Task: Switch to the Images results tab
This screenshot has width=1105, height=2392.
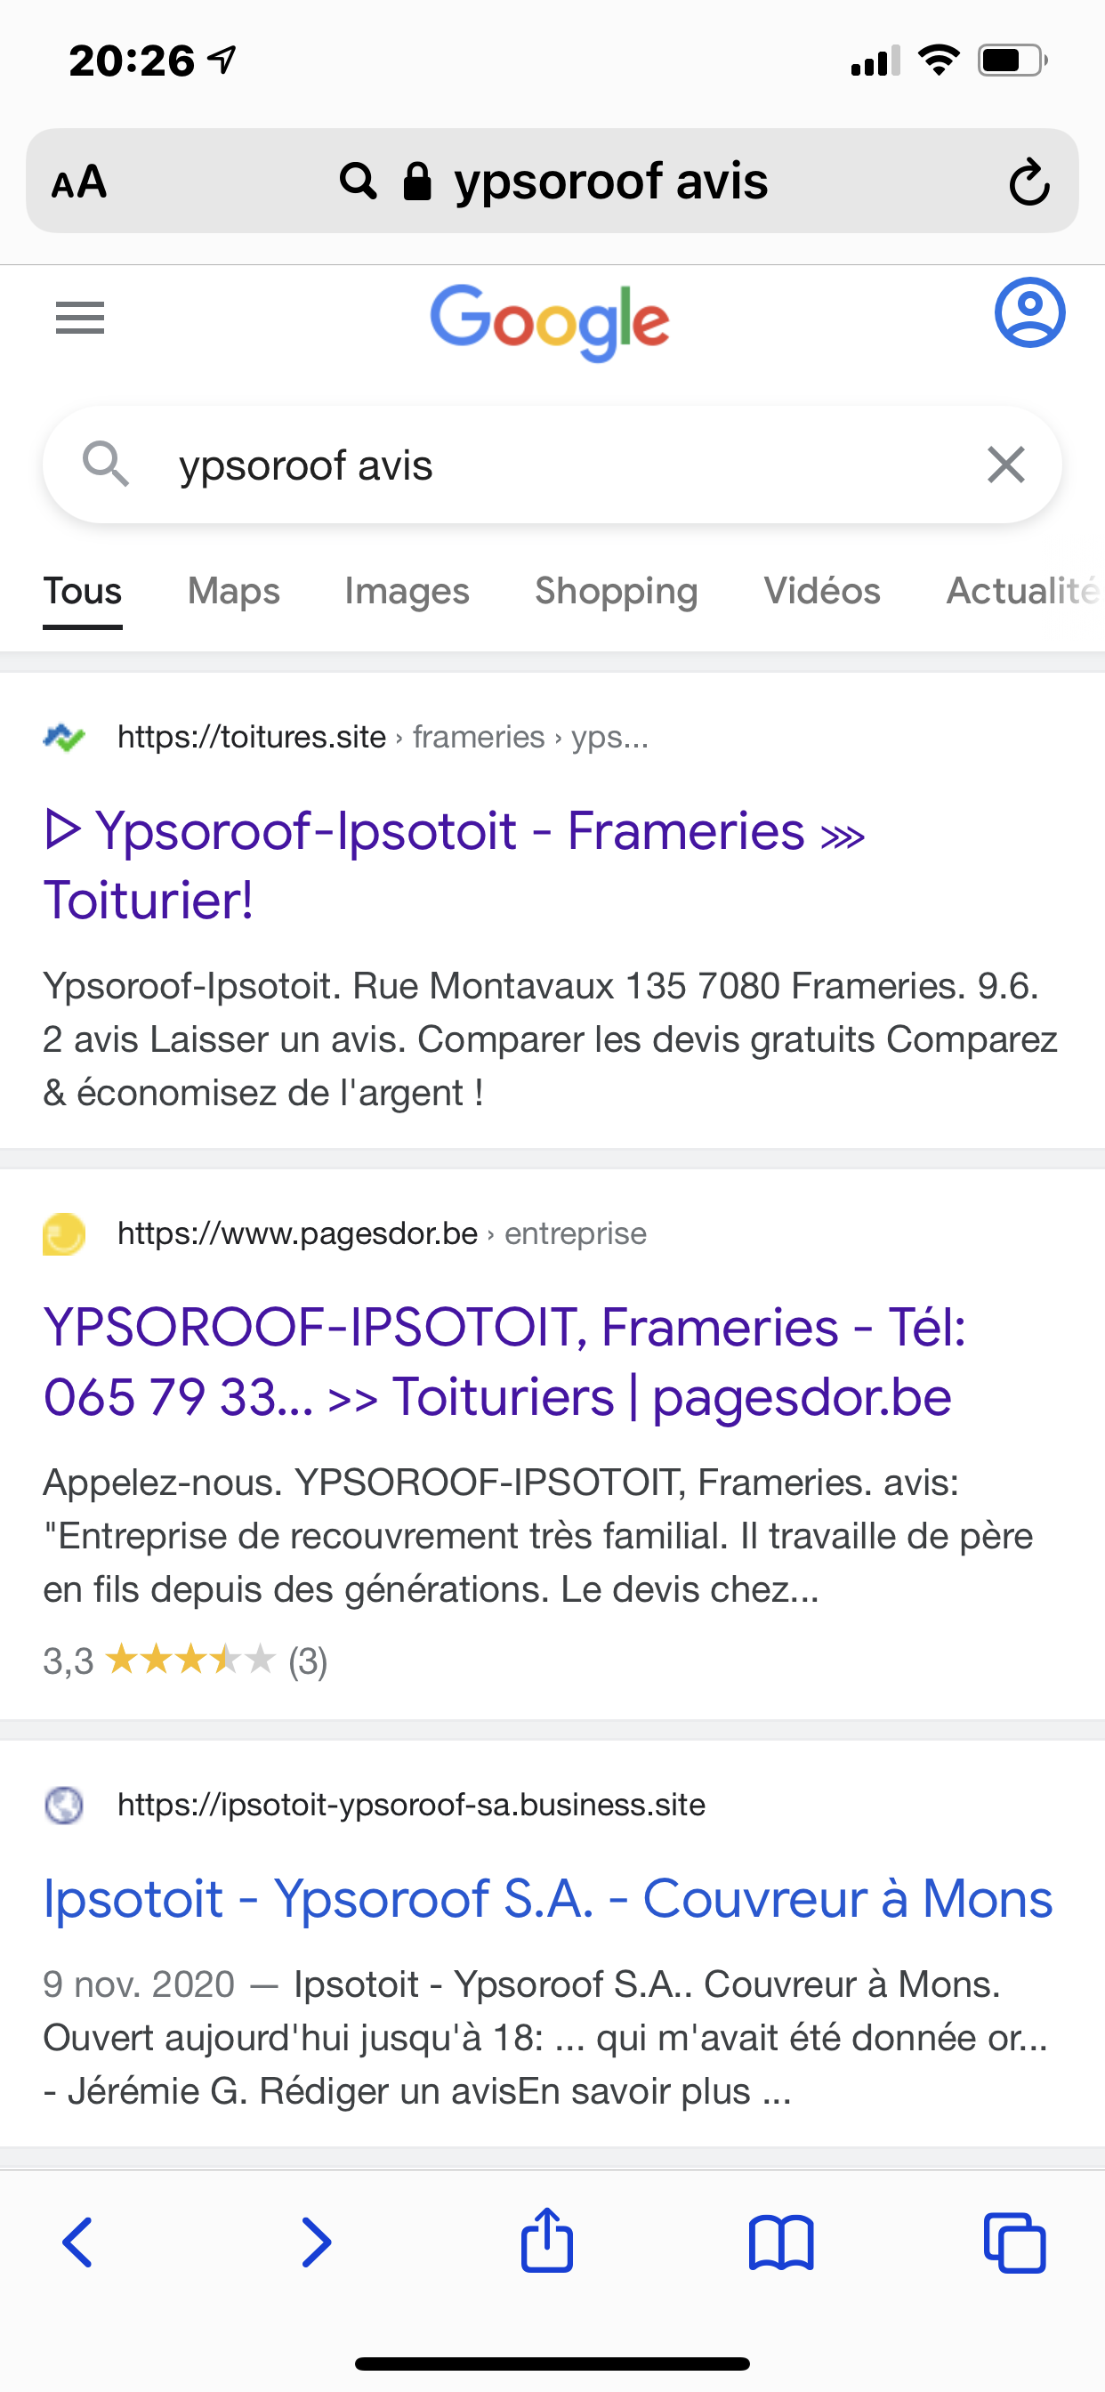Action: point(407,591)
